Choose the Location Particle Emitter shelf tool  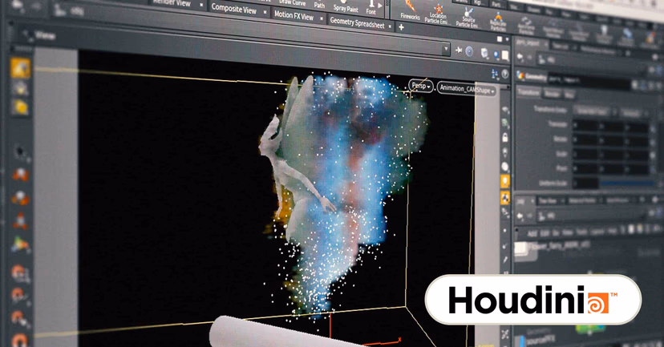pyautogui.click(x=437, y=14)
